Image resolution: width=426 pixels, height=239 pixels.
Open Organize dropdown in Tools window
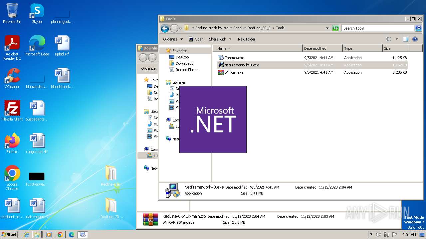point(173,39)
